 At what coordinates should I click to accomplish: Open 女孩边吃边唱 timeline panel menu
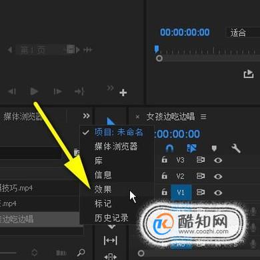click(x=203, y=117)
